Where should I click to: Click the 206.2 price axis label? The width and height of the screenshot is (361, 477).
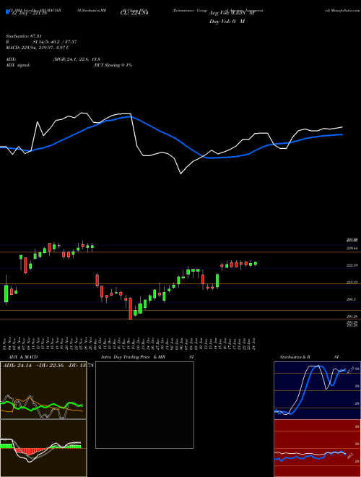tap(351, 300)
